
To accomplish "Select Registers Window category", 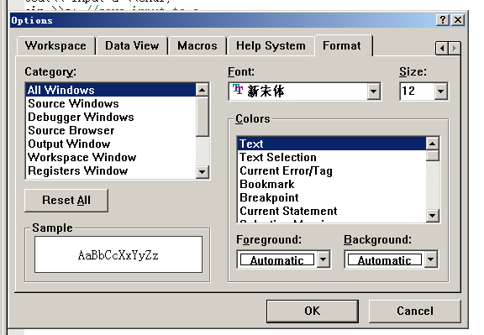I will (x=111, y=170).
